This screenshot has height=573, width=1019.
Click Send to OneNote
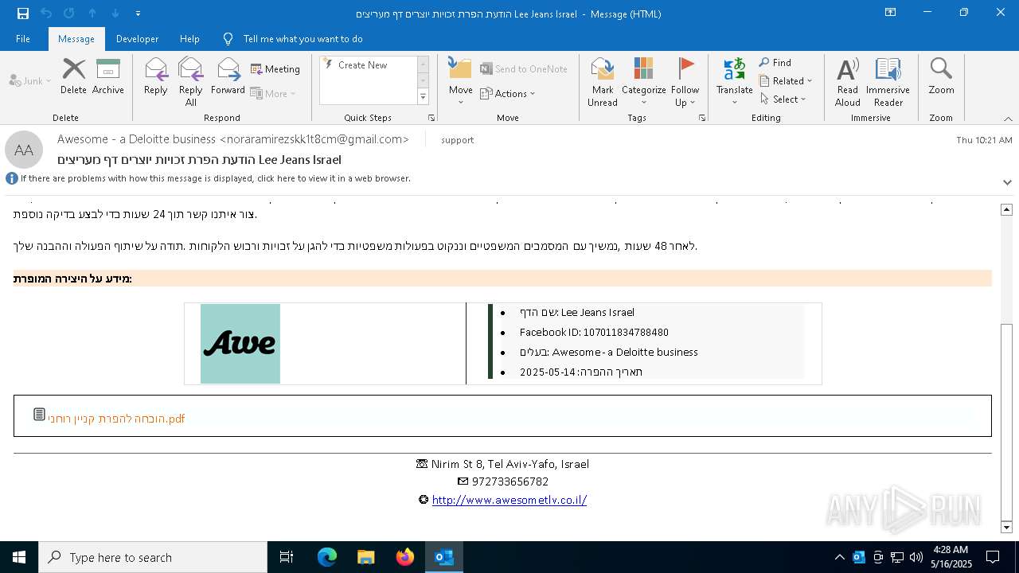click(524, 69)
